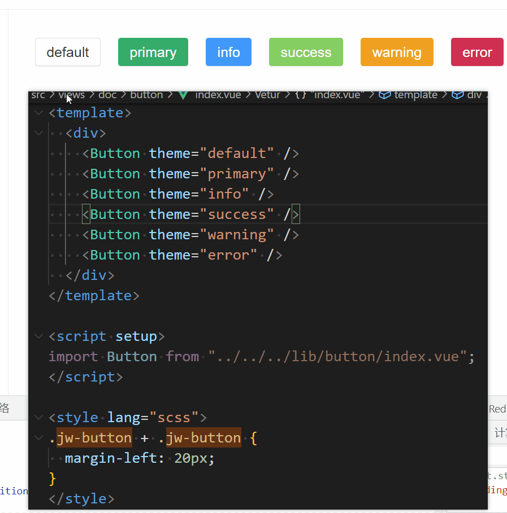
Task: Collapse the .jw-button CSS rule
Action: (x=38, y=438)
